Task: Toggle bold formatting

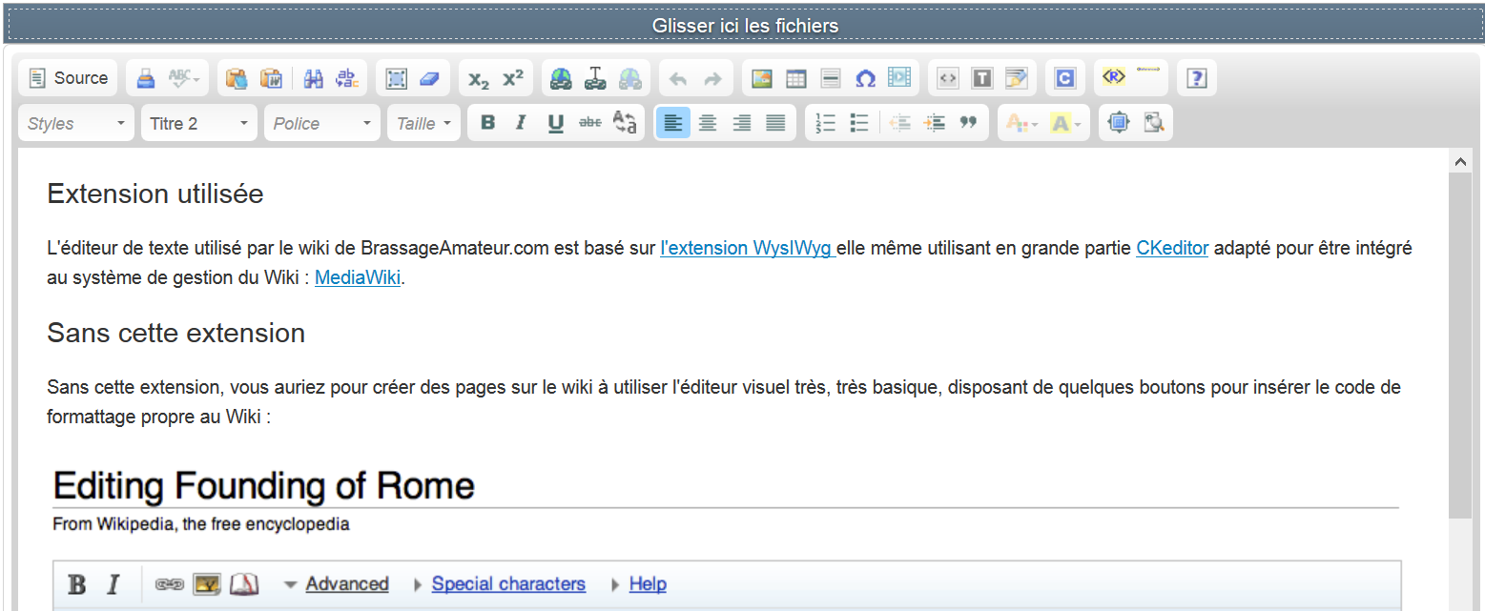Action: pos(487,123)
